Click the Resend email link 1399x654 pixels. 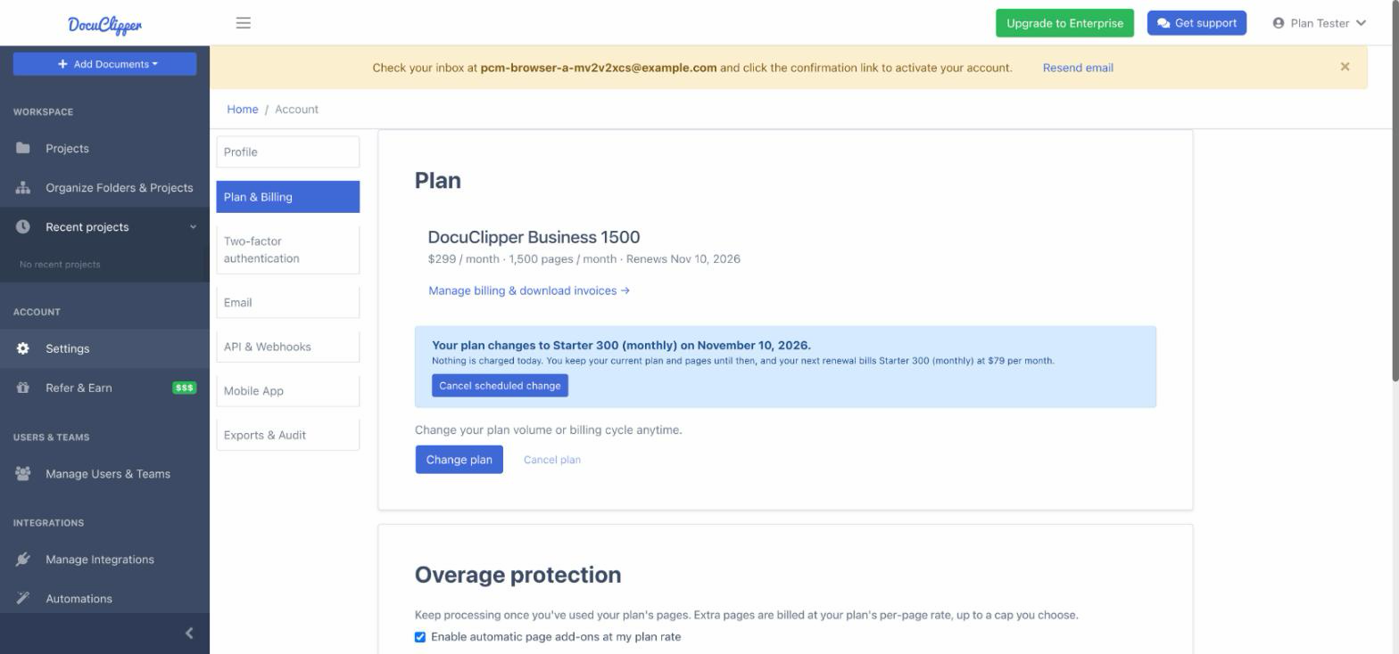click(x=1078, y=68)
